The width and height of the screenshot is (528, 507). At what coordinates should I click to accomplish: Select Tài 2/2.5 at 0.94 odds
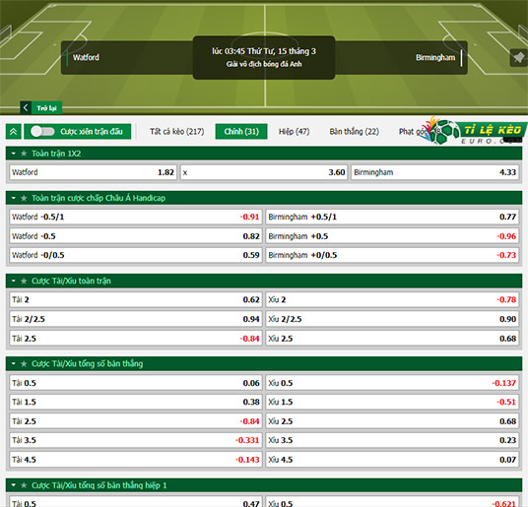point(136,319)
